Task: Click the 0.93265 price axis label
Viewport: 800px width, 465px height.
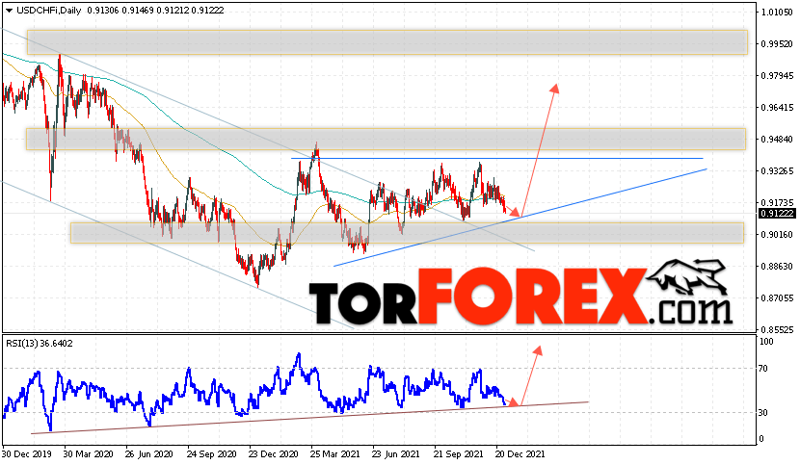Action: [x=777, y=171]
